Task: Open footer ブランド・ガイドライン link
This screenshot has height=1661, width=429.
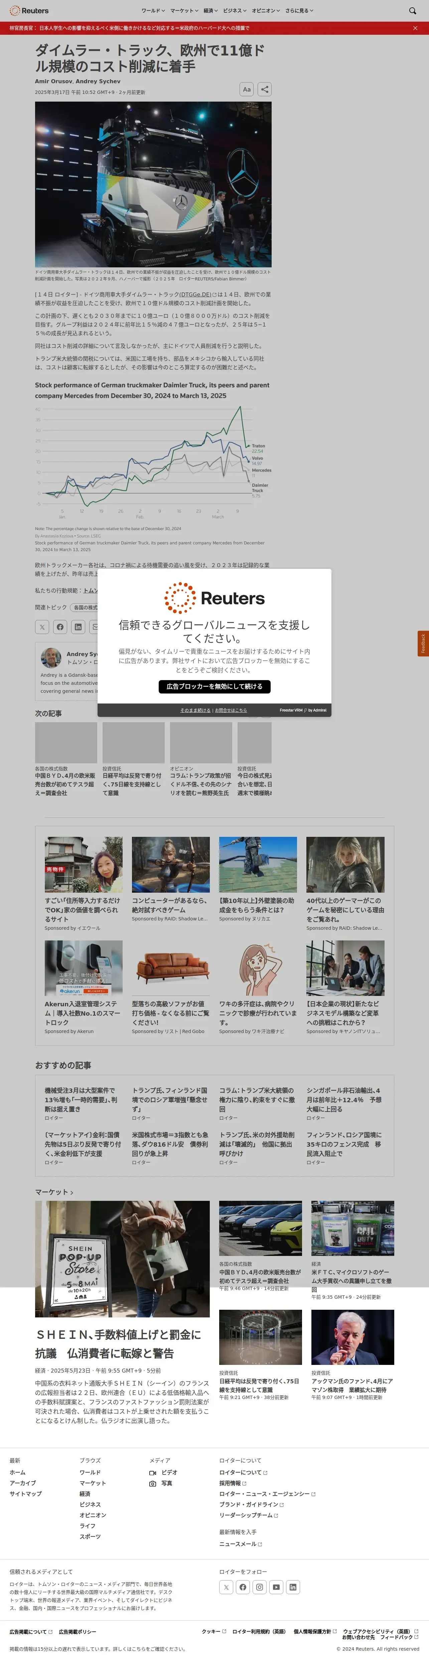Action: [251, 1504]
